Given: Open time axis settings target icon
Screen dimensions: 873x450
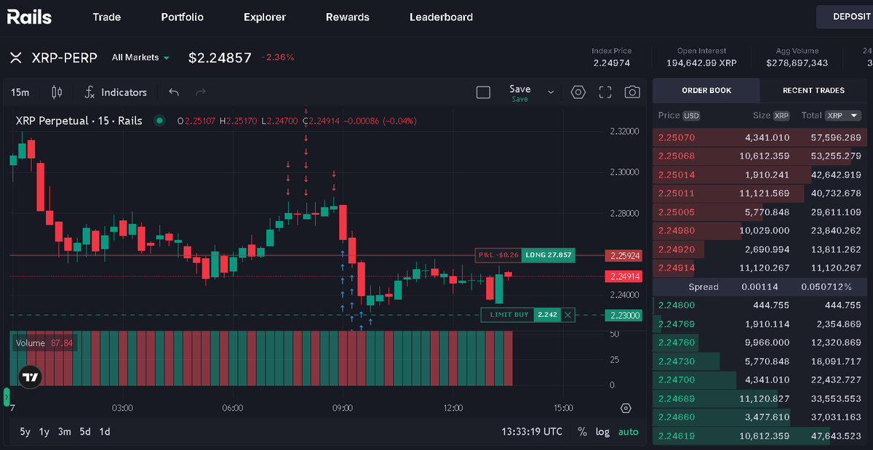Looking at the screenshot, I should [x=626, y=408].
